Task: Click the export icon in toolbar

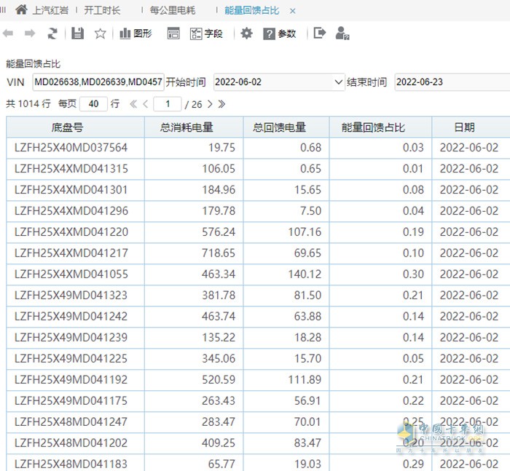Action: [x=319, y=33]
